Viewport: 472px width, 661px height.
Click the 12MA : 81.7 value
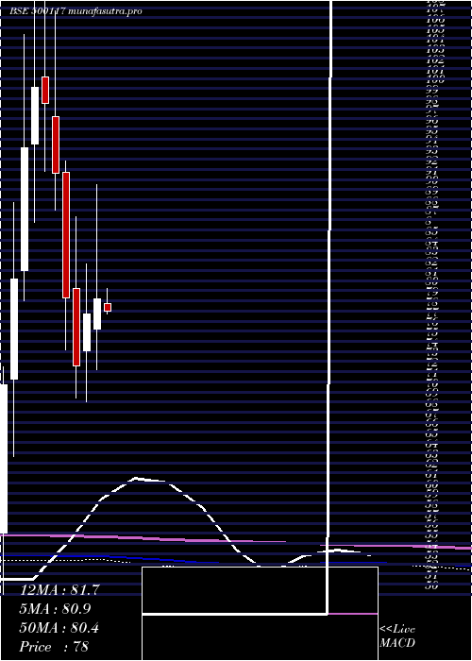coord(59,590)
